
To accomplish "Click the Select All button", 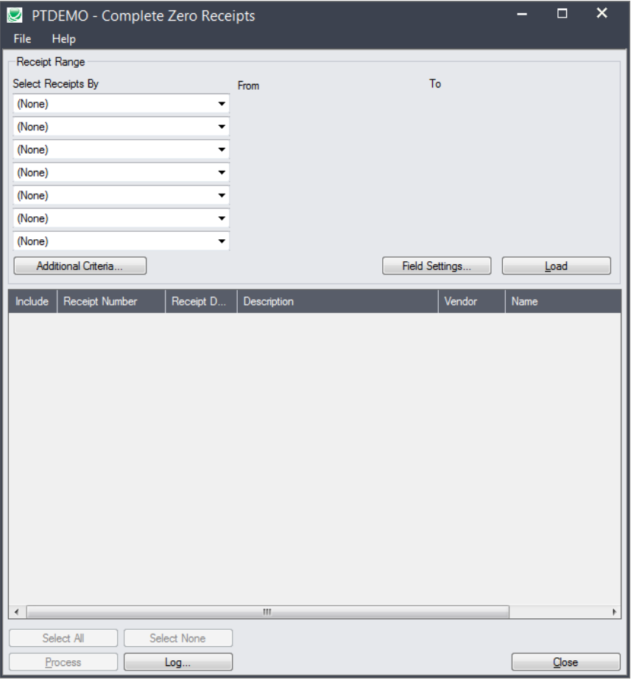I will [63, 639].
